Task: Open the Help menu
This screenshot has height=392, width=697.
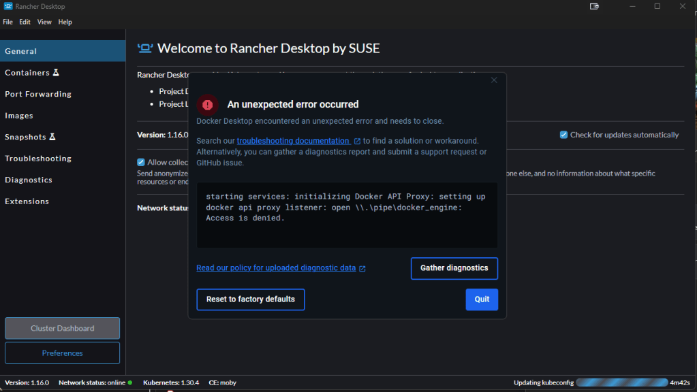Action: tap(65, 22)
